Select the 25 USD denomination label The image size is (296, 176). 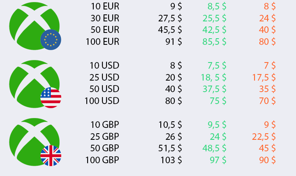104,77
